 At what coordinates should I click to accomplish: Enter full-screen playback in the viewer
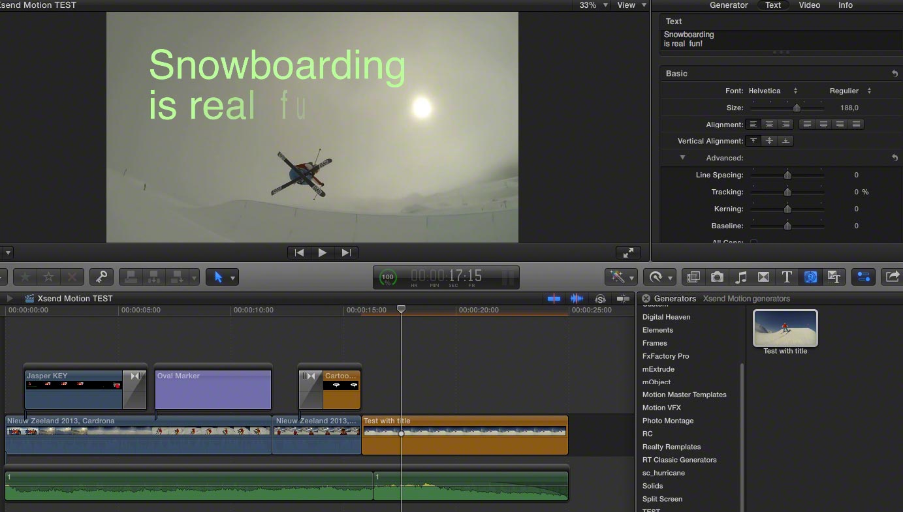pos(627,252)
